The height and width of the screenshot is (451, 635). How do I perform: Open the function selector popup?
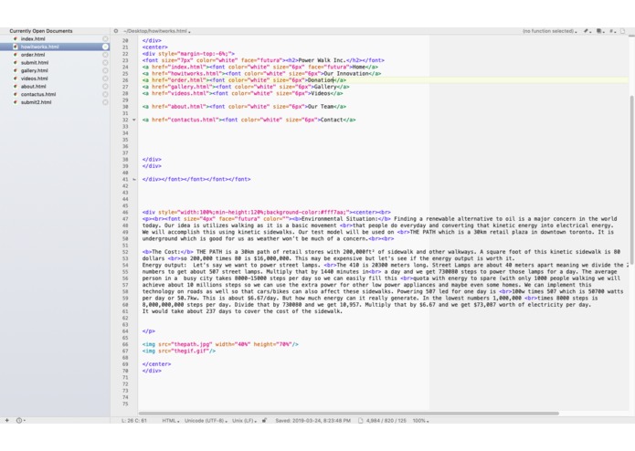[x=549, y=31]
